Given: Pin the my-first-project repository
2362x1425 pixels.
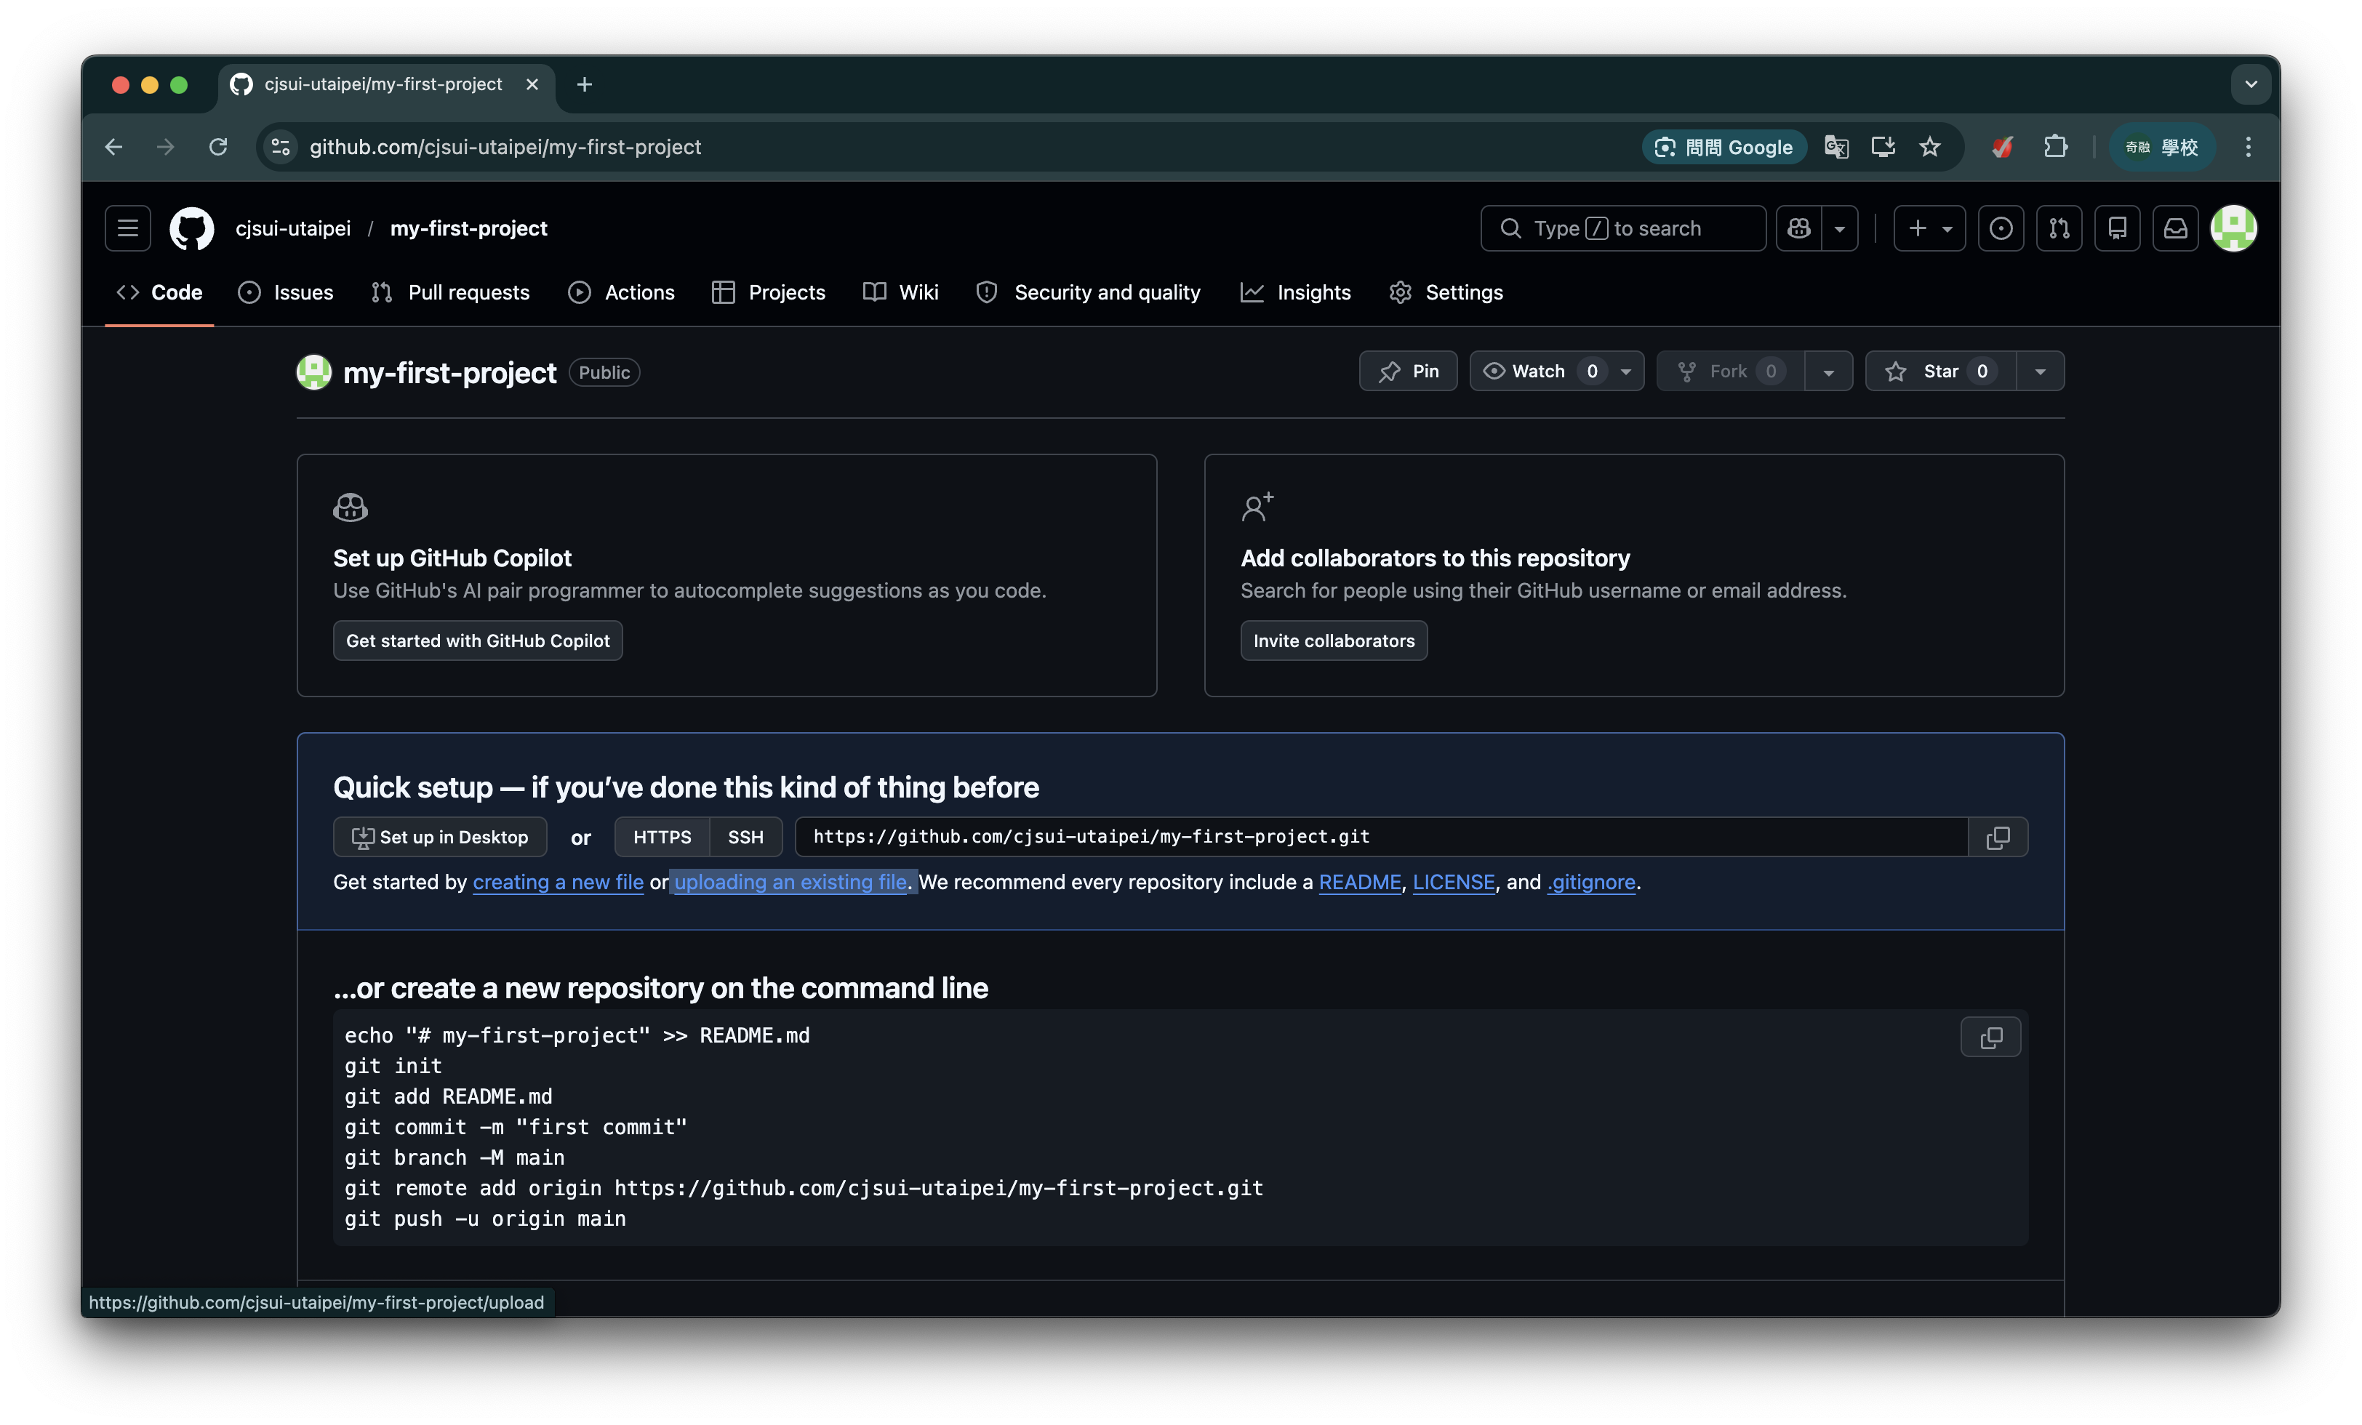Looking at the screenshot, I should pyautogui.click(x=1408, y=371).
